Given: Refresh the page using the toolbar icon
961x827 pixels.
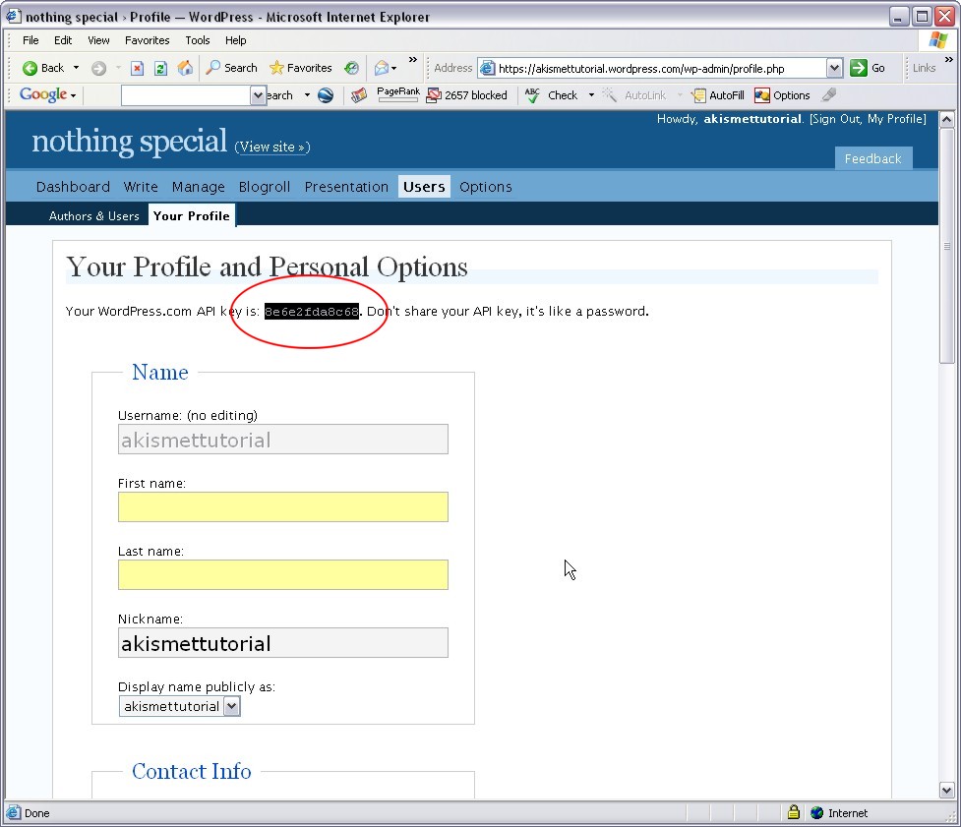Looking at the screenshot, I should pos(160,68).
